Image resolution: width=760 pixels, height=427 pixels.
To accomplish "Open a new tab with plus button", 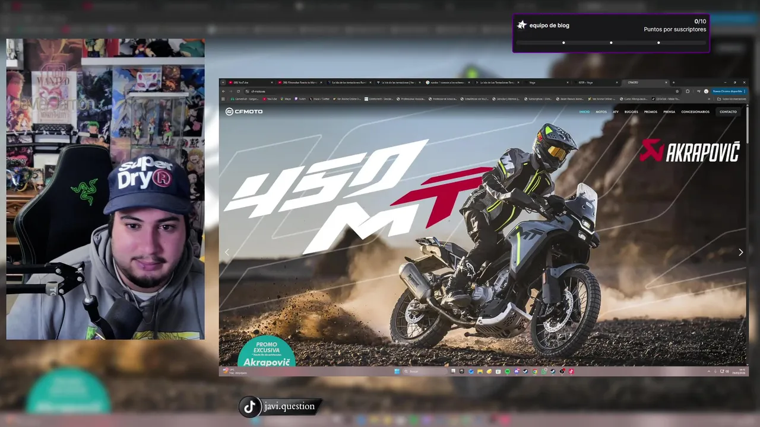I will [673, 82].
